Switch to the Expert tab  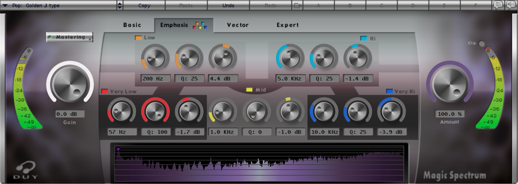pyautogui.click(x=288, y=25)
